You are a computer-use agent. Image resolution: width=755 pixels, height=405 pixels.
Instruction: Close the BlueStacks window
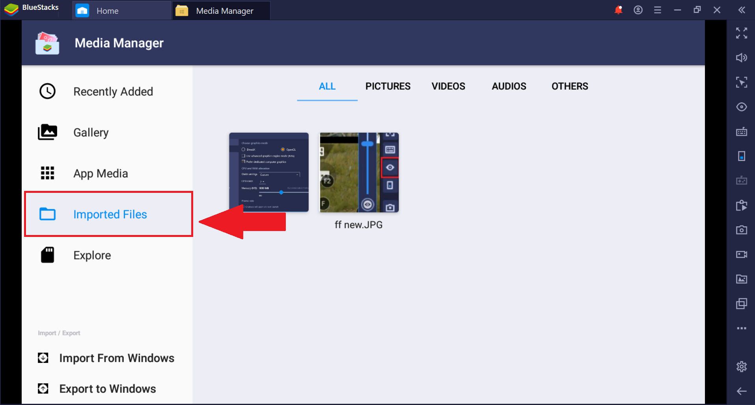[x=717, y=10]
